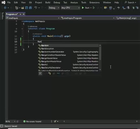Collapse the Main method block
Image resolution: width=140 pixels, height=129 pixels.
(x=22, y=36)
